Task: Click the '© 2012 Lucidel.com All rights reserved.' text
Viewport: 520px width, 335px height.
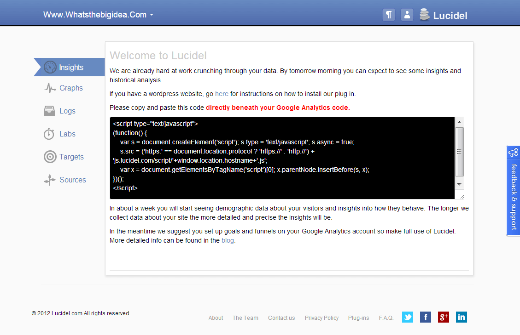Action: [81, 313]
